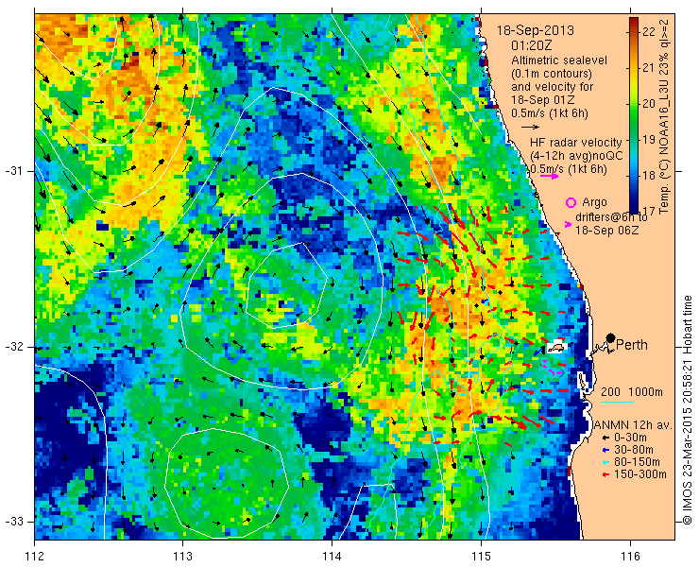699x567 pixels.
Task: Click the IMOS copyright timestamp text
Action: 687,410
